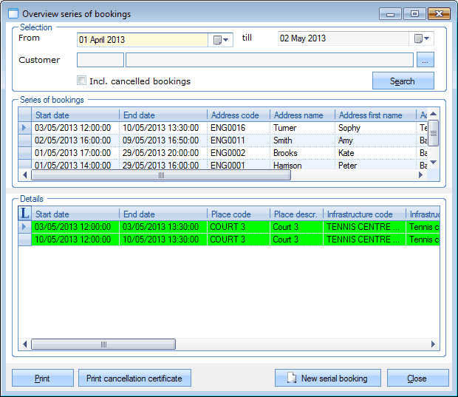The width and height of the screenshot is (458, 397).
Task: Click the row arrow of first Details row
Action: pos(24,227)
